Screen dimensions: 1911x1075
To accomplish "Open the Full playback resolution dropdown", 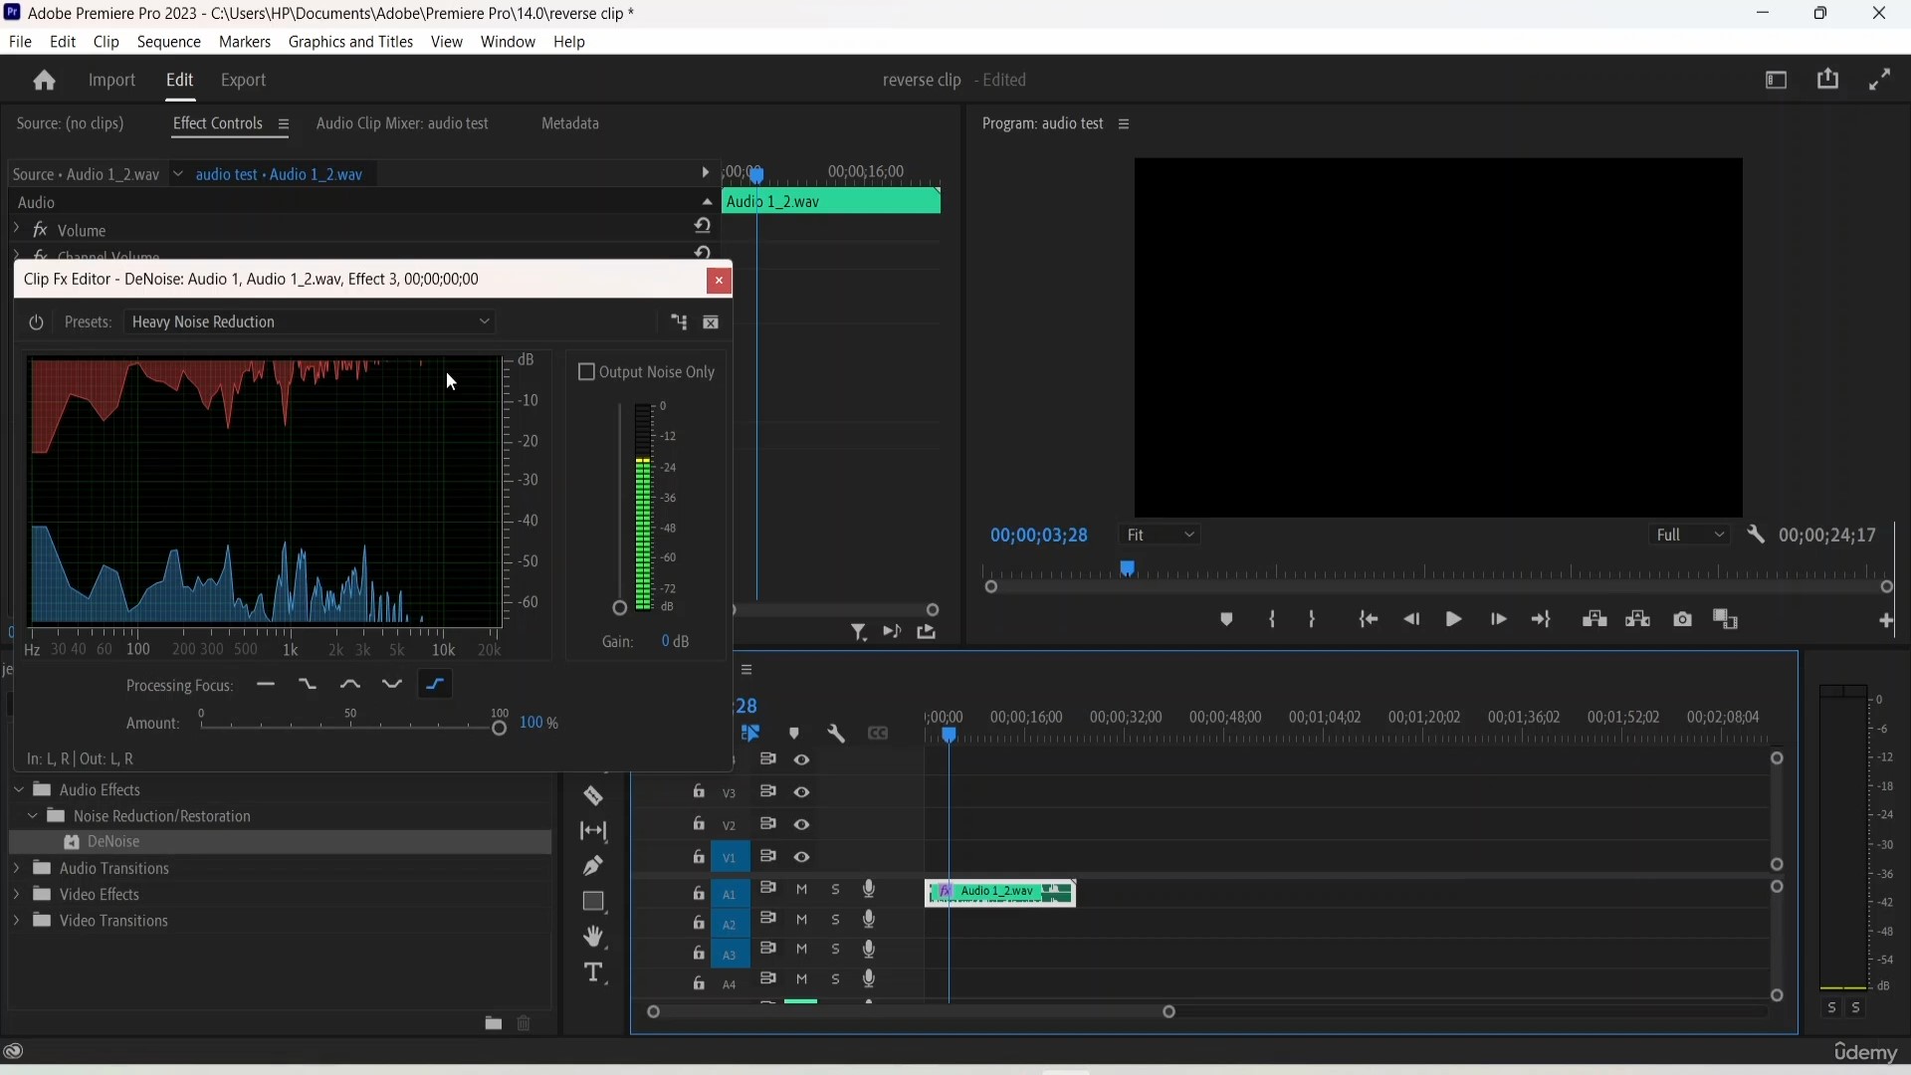I will tap(1690, 537).
